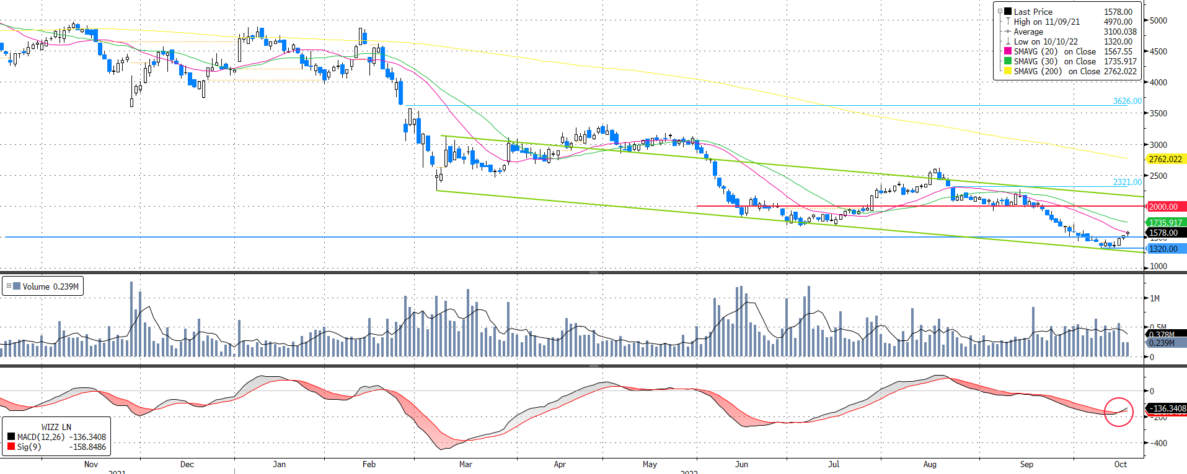Click the yellow SMAVG (200) color swatch

(1008, 71)
